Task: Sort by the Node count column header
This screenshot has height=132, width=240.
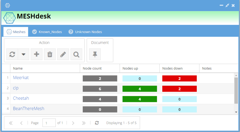Action: pos(100,68)
